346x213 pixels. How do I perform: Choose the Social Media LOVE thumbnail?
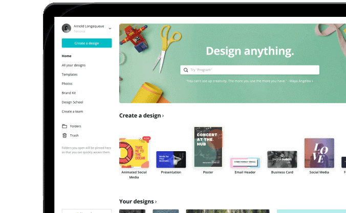[319, 153]
